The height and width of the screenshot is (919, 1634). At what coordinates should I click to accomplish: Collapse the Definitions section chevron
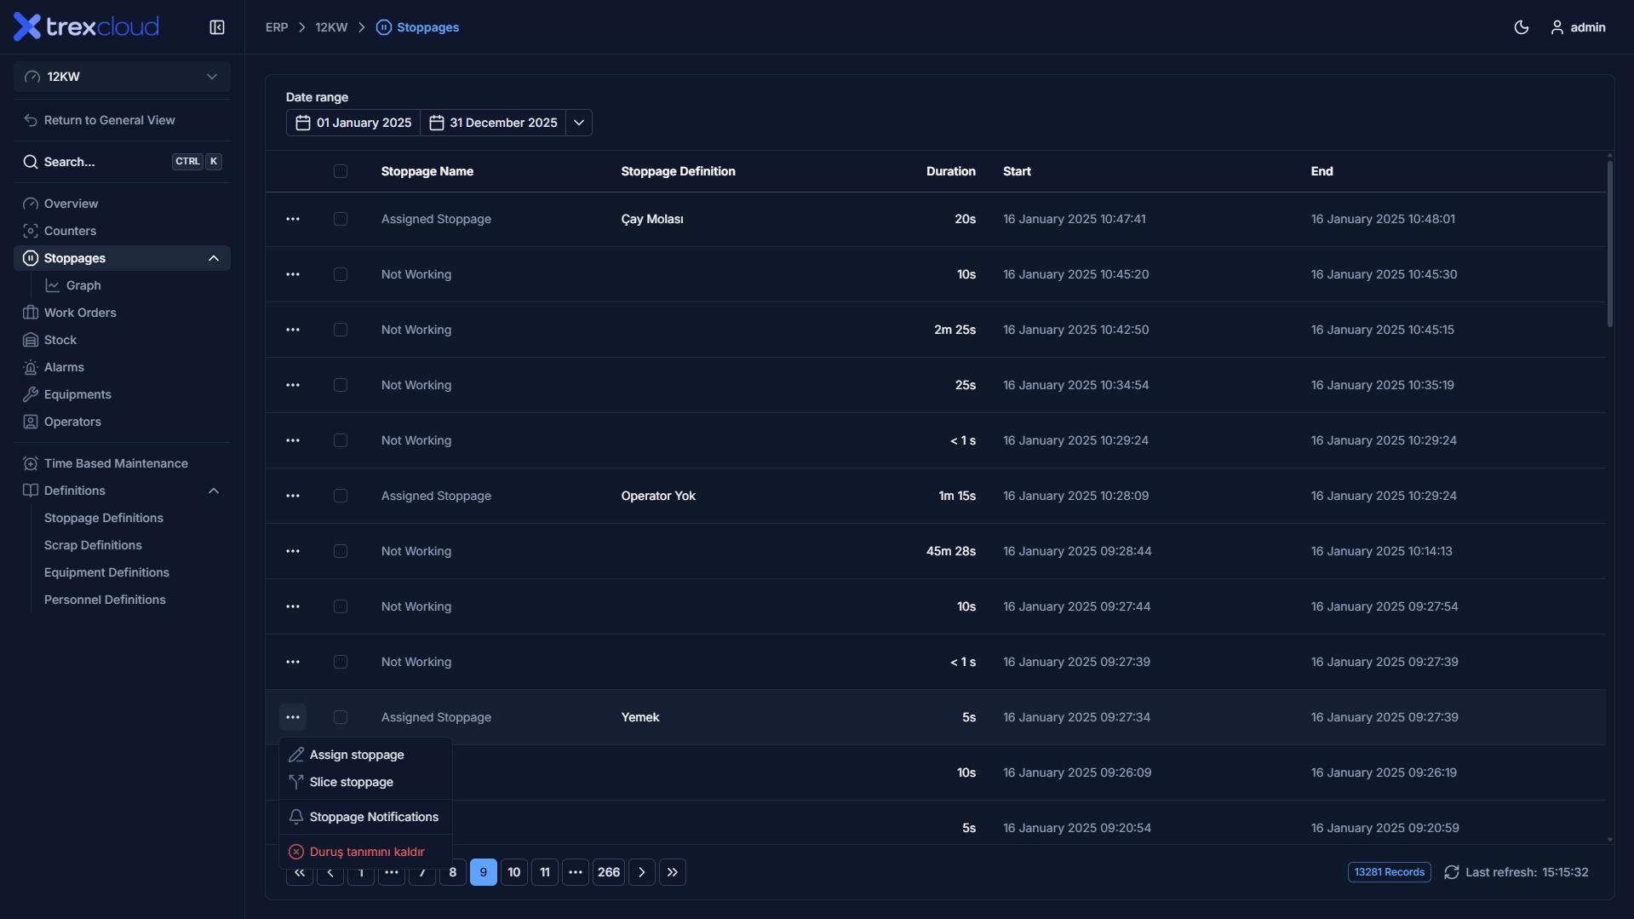214,491
